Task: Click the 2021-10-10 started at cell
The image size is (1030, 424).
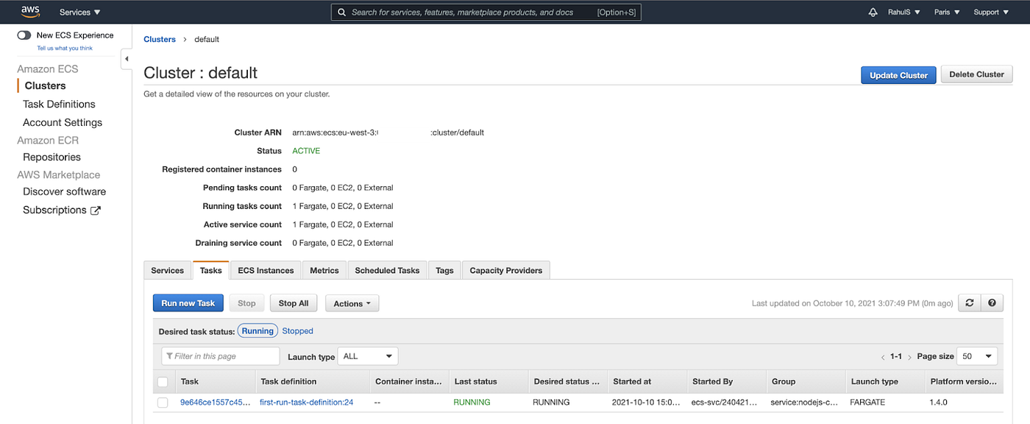Action: point(646,403)
